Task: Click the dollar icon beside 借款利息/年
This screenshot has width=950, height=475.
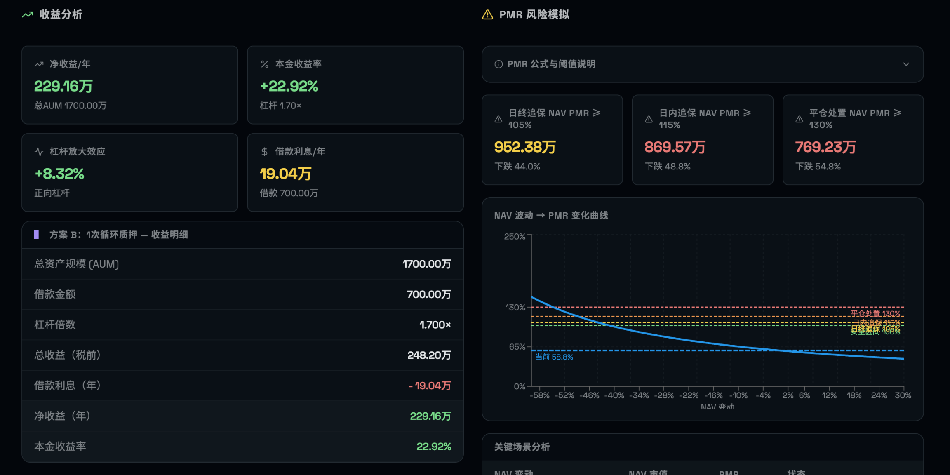Action: click(x=264, y=152)
